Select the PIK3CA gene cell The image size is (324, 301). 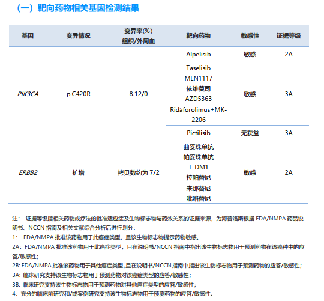point(28,94)
